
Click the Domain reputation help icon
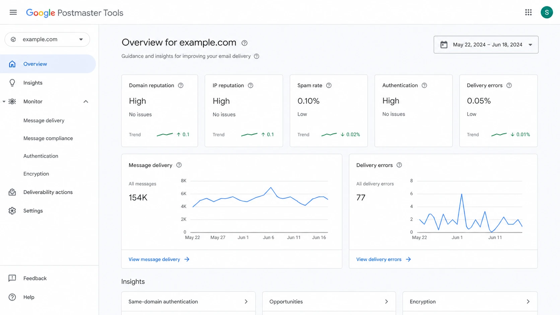tap(181, 85)
